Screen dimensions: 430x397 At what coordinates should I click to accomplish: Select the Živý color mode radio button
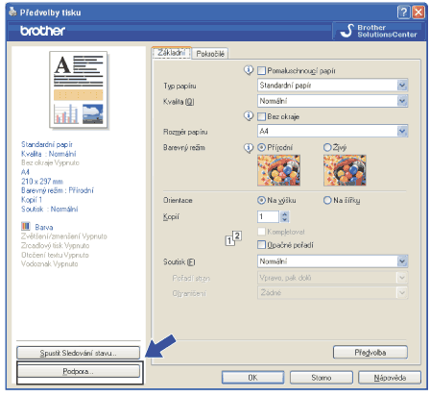327,147
